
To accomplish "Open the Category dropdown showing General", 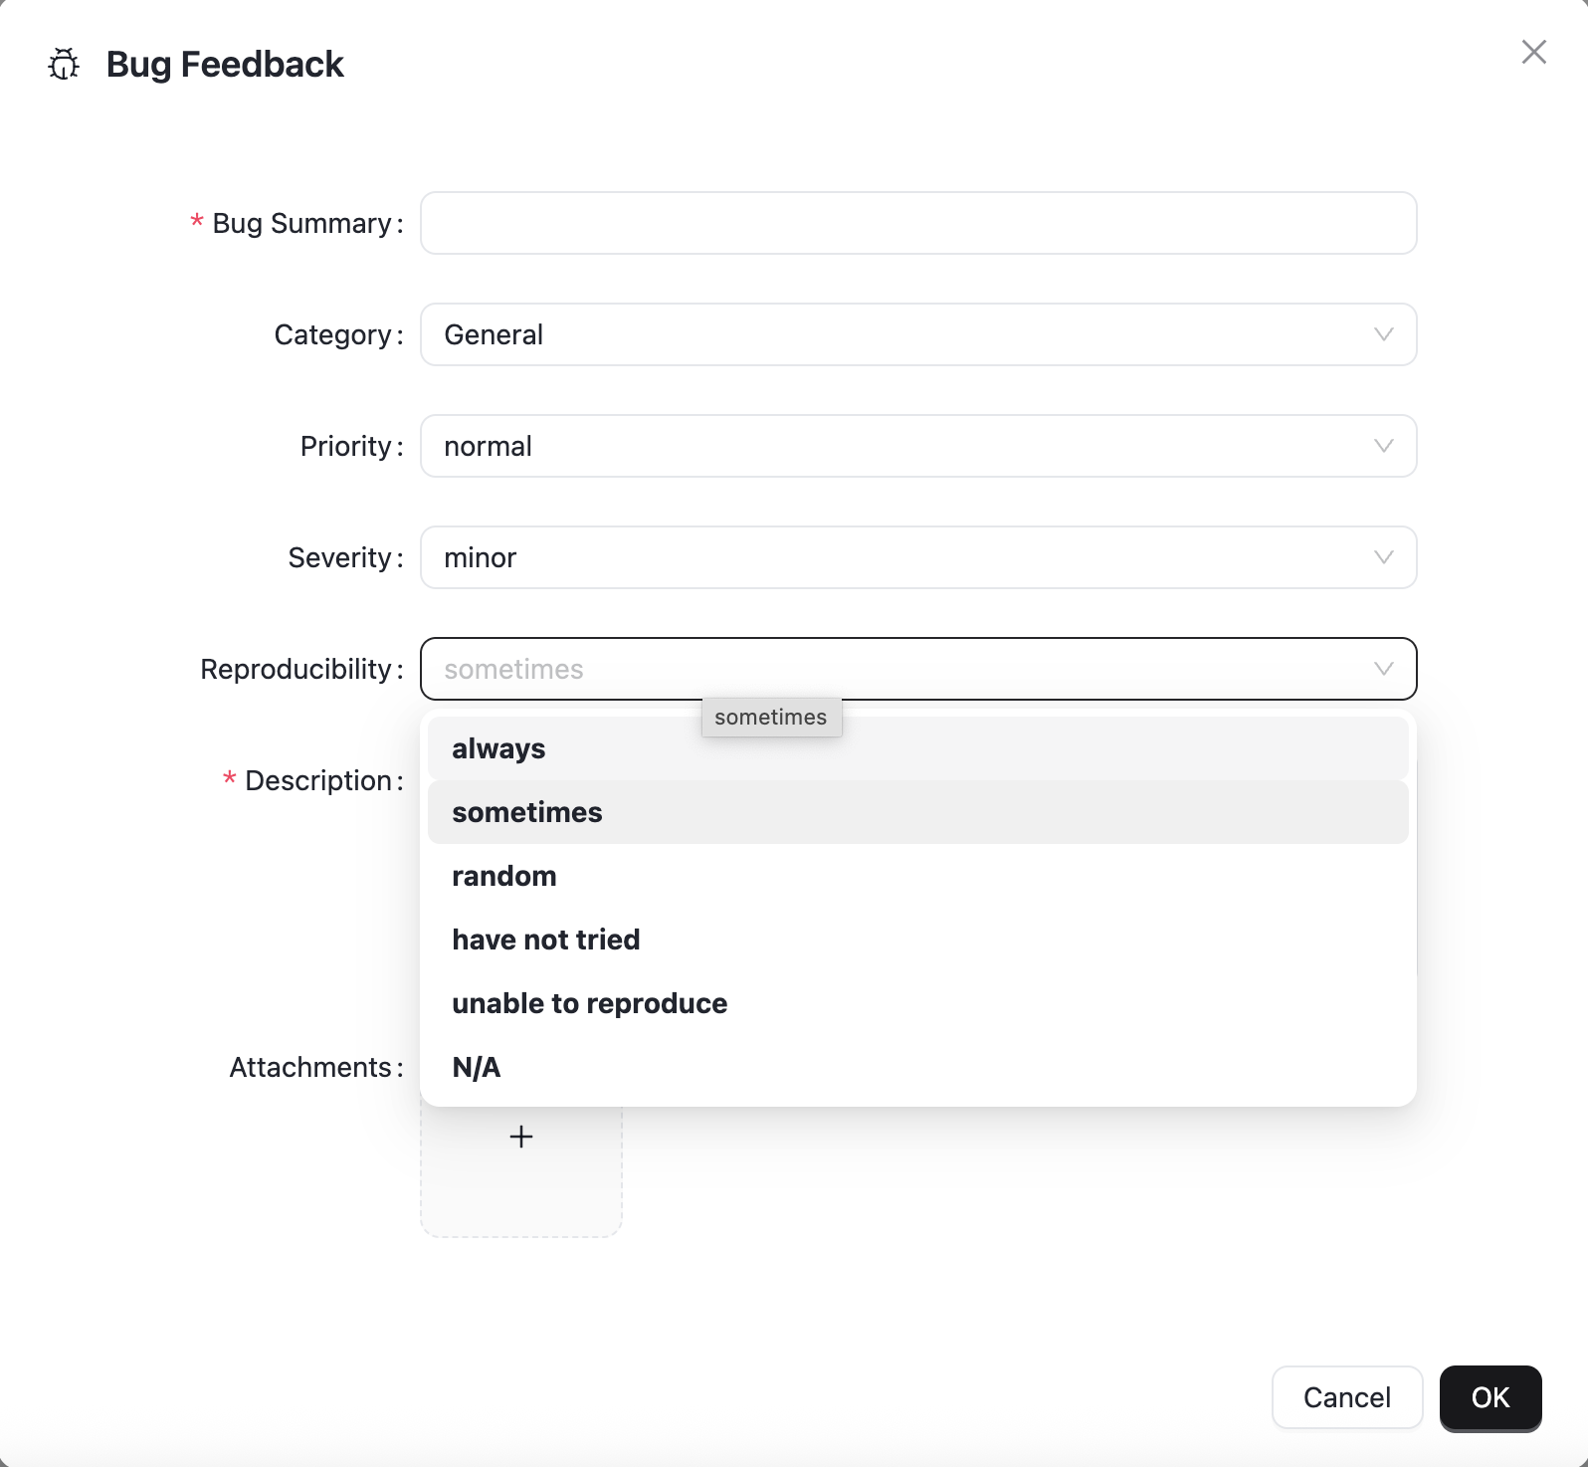I will click(x=895, y=334).
